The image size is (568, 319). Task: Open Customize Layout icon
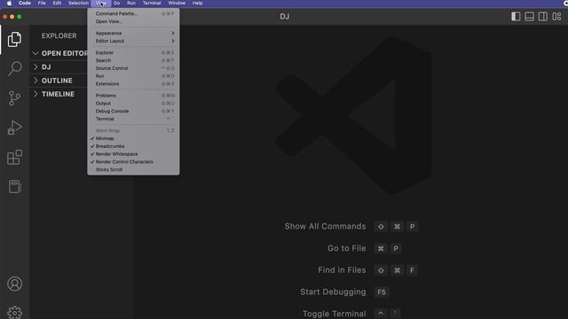[x=556, y=17]
